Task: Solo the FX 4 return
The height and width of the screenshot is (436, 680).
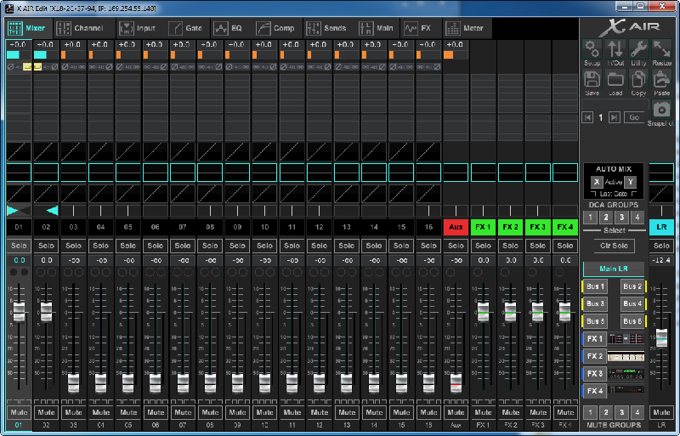Action: click(565, 246)
